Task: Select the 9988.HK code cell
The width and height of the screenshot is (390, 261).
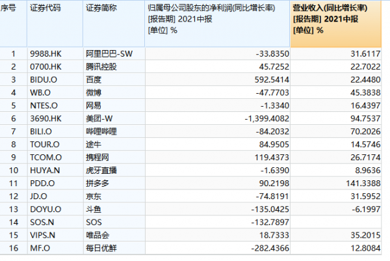Action: (55, 54)
